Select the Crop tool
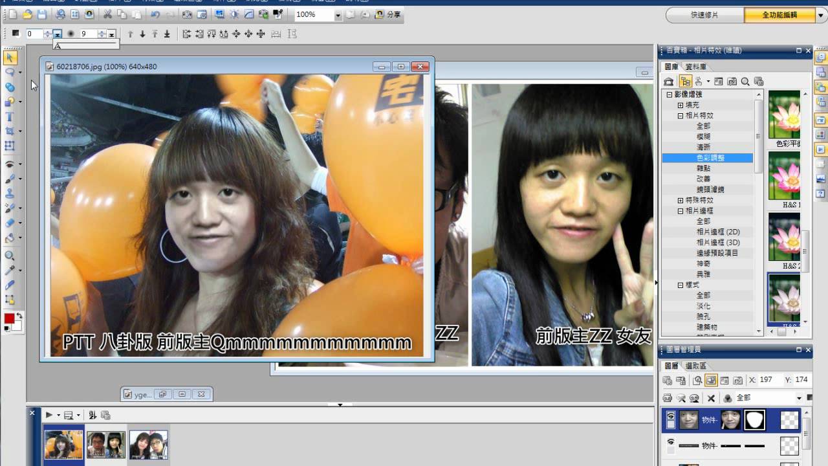 (10, 131)
